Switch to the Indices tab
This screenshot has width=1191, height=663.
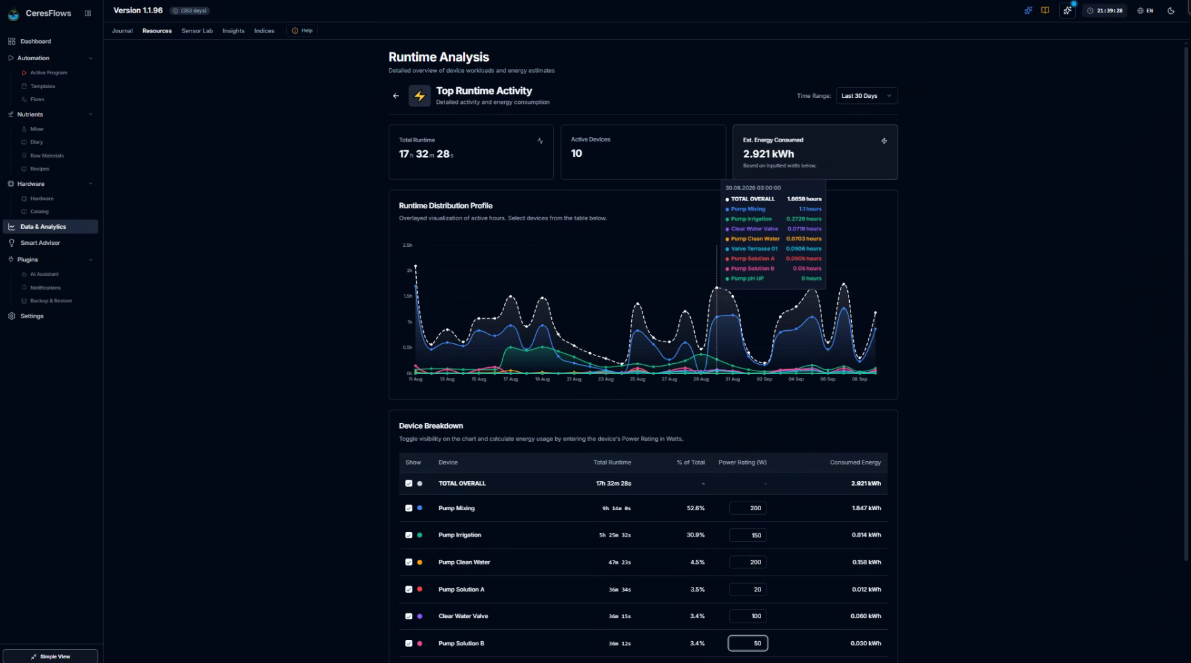[264, 31]
